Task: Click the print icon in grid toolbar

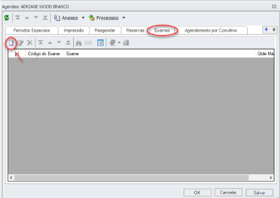Action: (x=126, y=43)
